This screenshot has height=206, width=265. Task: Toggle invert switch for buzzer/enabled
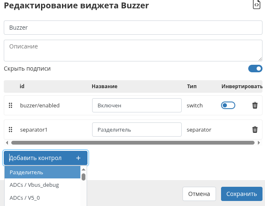228,105
